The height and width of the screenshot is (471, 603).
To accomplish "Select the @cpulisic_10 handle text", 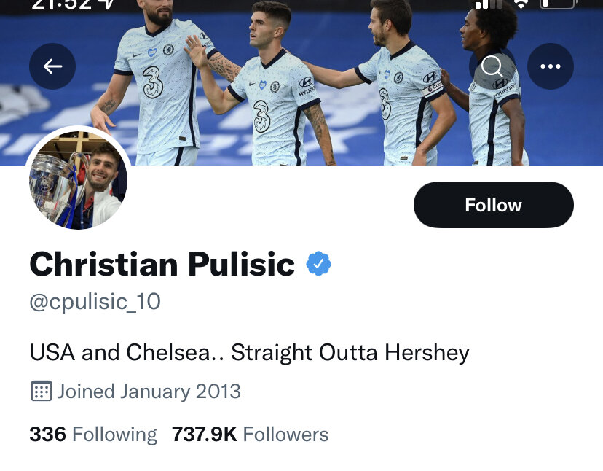I will [x=95, y=302].
